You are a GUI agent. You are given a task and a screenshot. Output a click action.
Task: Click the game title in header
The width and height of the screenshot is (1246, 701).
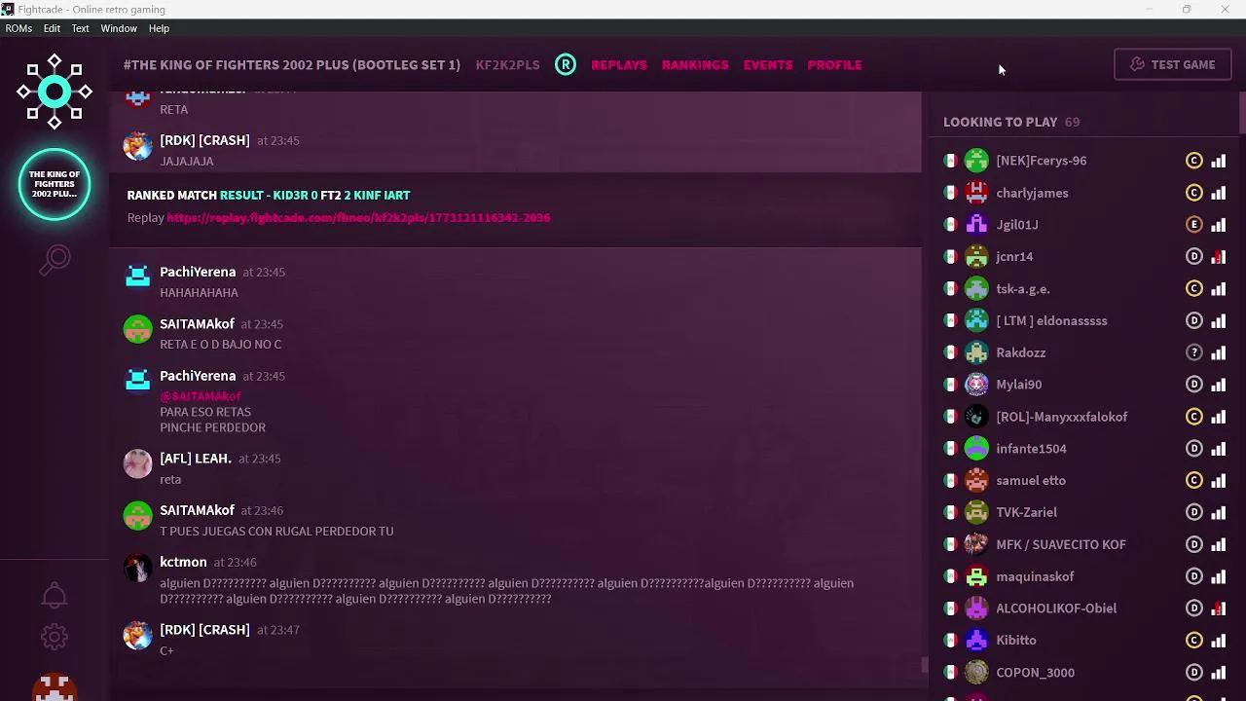tap(292, 64)
